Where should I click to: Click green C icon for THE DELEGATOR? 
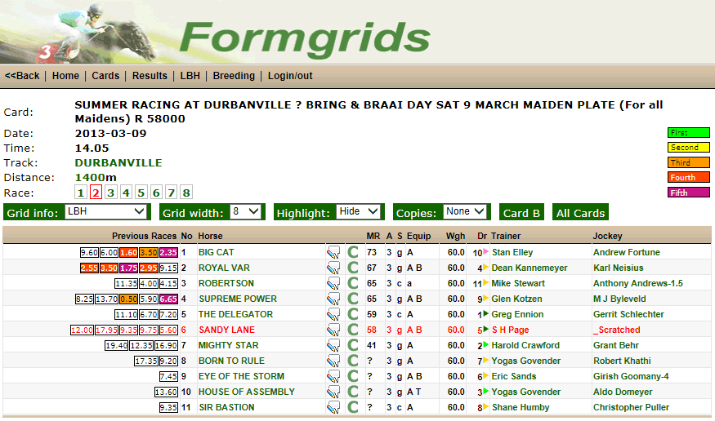353,314
